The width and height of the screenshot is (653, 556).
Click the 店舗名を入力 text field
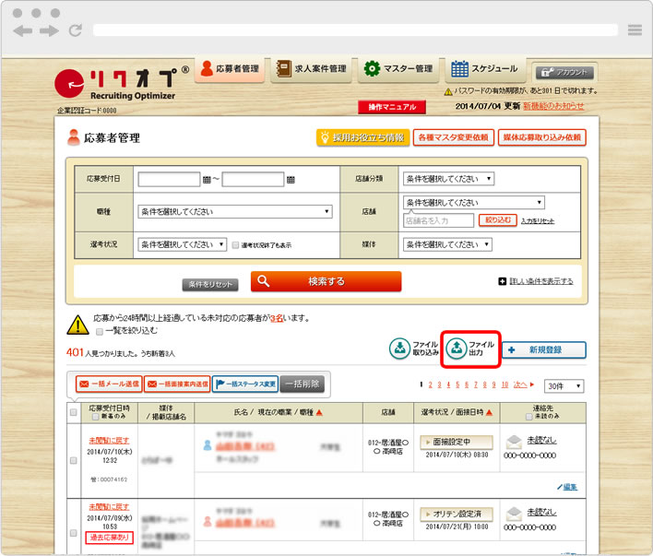(x=438, y=220)
